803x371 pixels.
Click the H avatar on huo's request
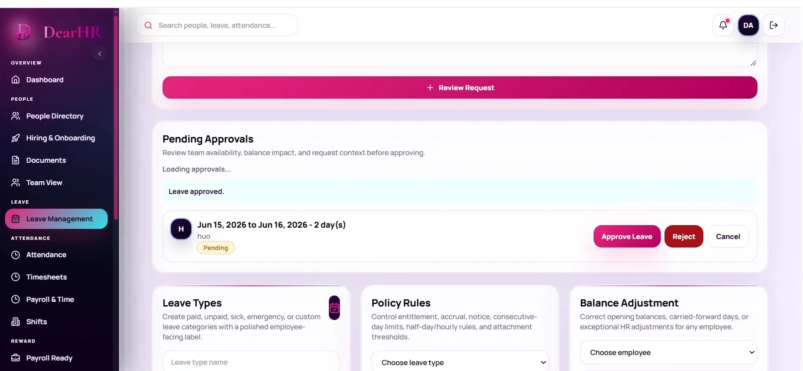click(x=181, y=229)
